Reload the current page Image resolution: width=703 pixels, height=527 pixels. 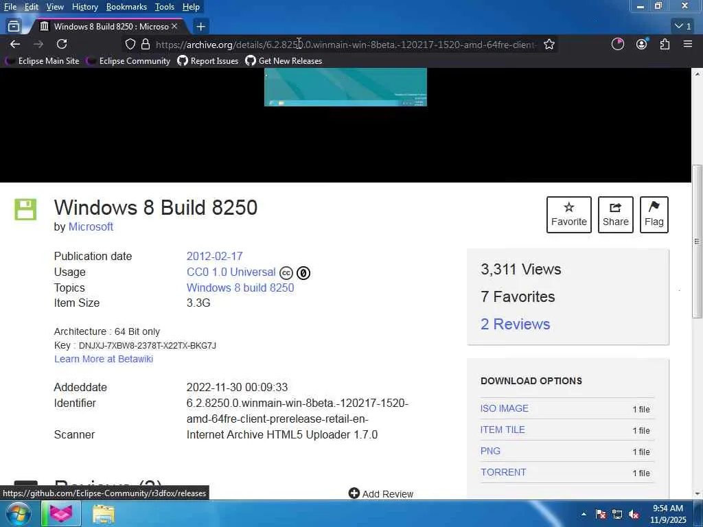62,44
